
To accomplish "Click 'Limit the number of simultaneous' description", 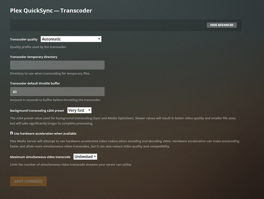I will point(71,164).
